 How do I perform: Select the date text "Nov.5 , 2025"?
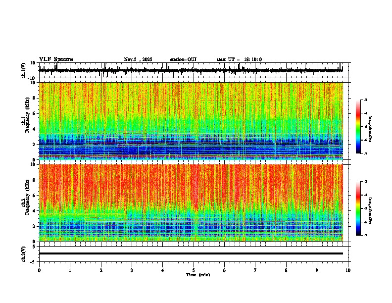click(138, 59)
